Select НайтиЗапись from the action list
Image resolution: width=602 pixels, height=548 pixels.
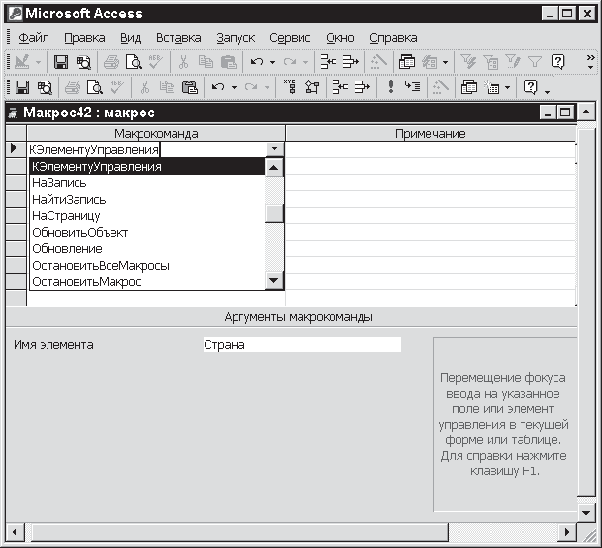pos(69,199)
